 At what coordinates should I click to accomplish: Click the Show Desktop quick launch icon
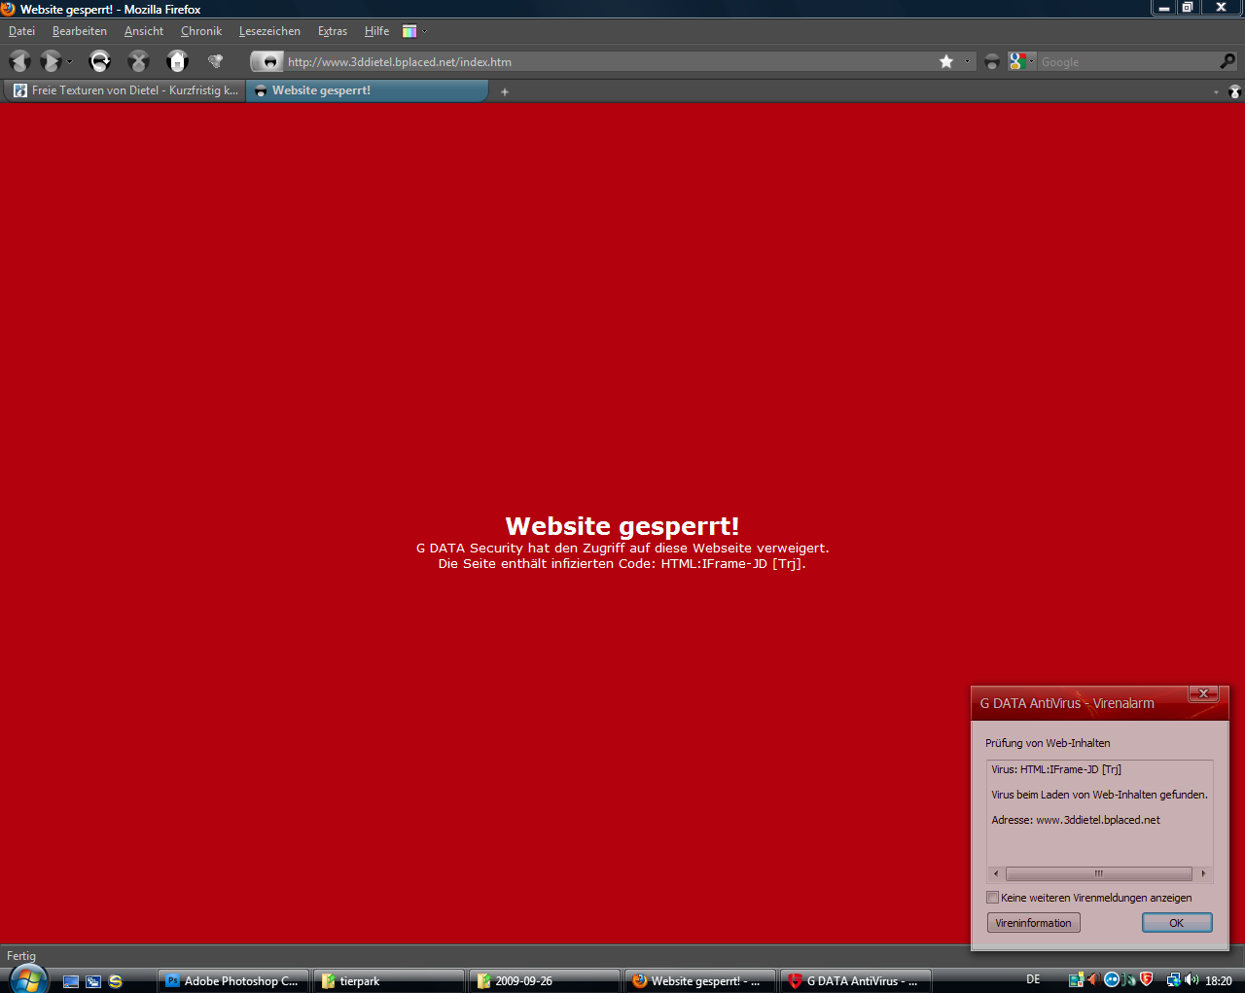click(x=71, y=981)
